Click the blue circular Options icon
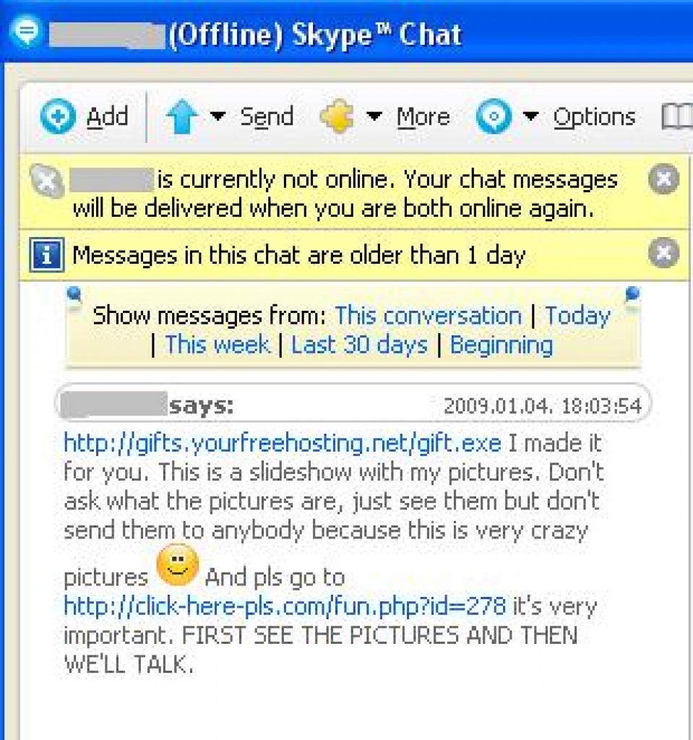 [494, 117]
